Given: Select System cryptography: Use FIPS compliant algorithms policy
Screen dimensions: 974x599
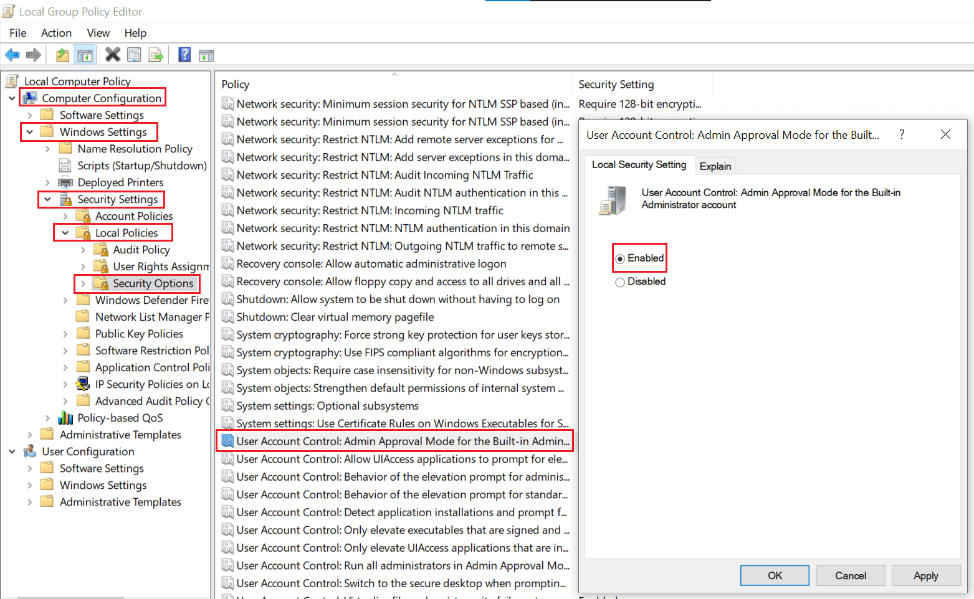Looking at the screenshot, I should pos(402,352).
